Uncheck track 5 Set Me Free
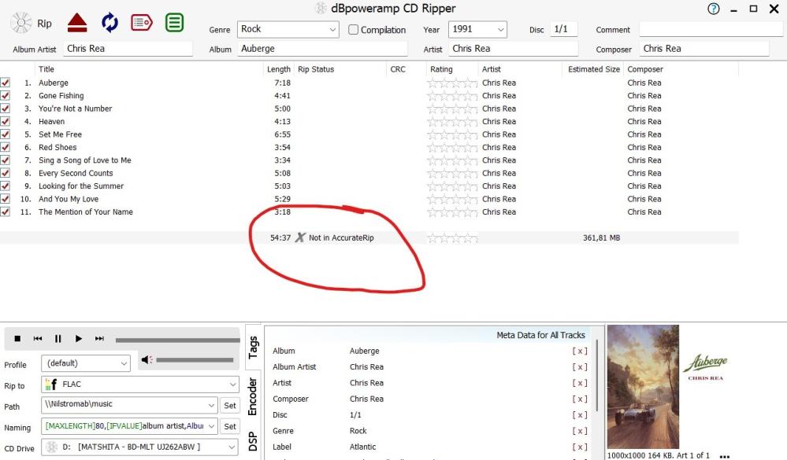The height and width of the screenshot is (460, 787). [x=5, y=134]
